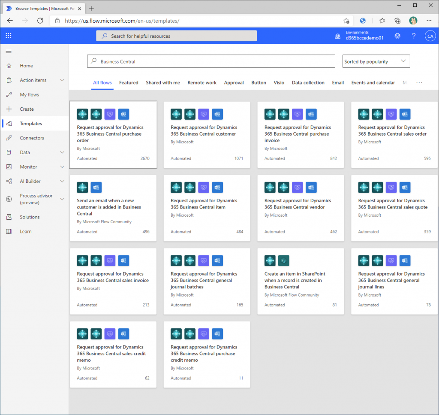Click the Search for helpful resources field
The width and height of the screenshot is (439, 415).
point(176,36)
